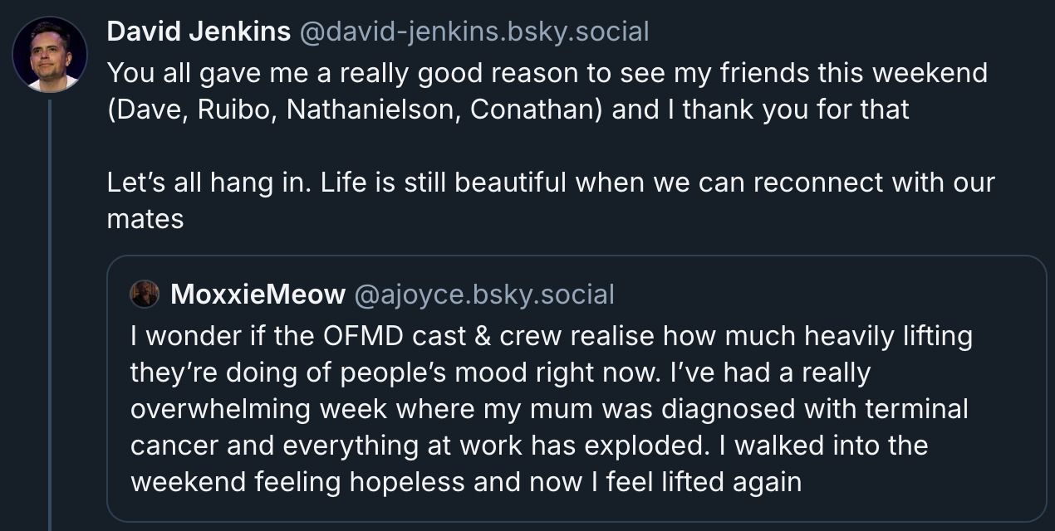Click the @david-jenkins.bsky.social handle

point(474,32)
